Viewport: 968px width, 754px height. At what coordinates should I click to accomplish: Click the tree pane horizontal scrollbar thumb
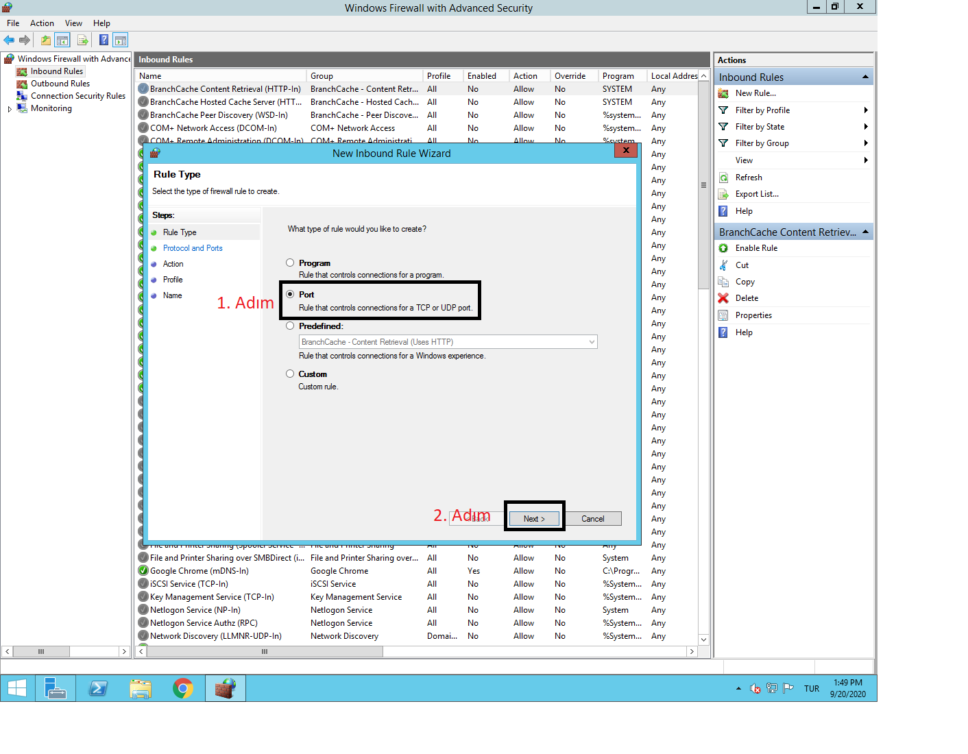(x=41, y=652)
